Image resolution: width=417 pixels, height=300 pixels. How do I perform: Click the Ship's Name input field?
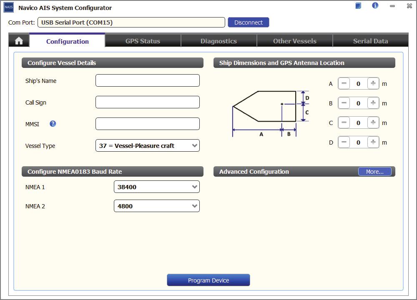[x=148, y=80]
